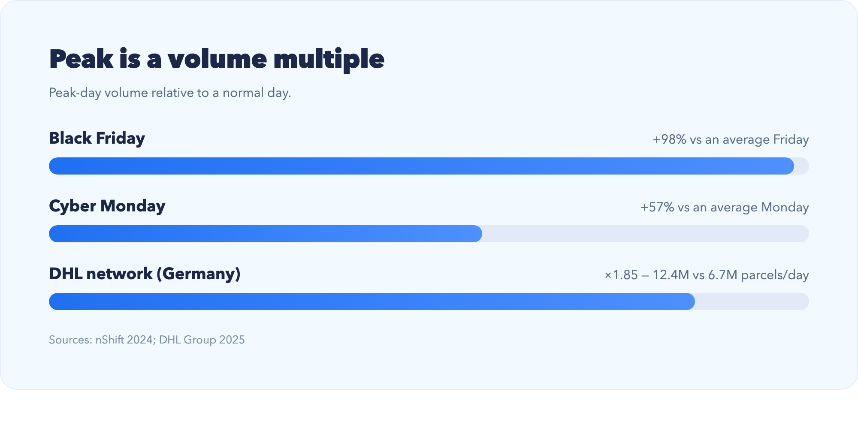This screenshot has width=858, height=446.
Task: Click the 'Peak is a volume multiple' heading
Action: click(217, 59)
